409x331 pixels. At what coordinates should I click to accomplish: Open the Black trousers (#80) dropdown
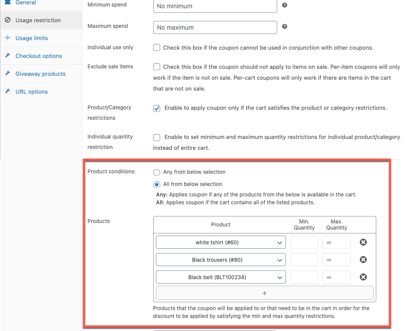pos(220,260)
